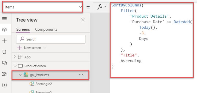Close the Tree view panel
Viewport: 197px width, 93px height.
click(x=83, y=20)
